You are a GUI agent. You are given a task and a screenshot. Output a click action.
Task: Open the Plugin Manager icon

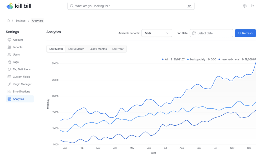9,84
